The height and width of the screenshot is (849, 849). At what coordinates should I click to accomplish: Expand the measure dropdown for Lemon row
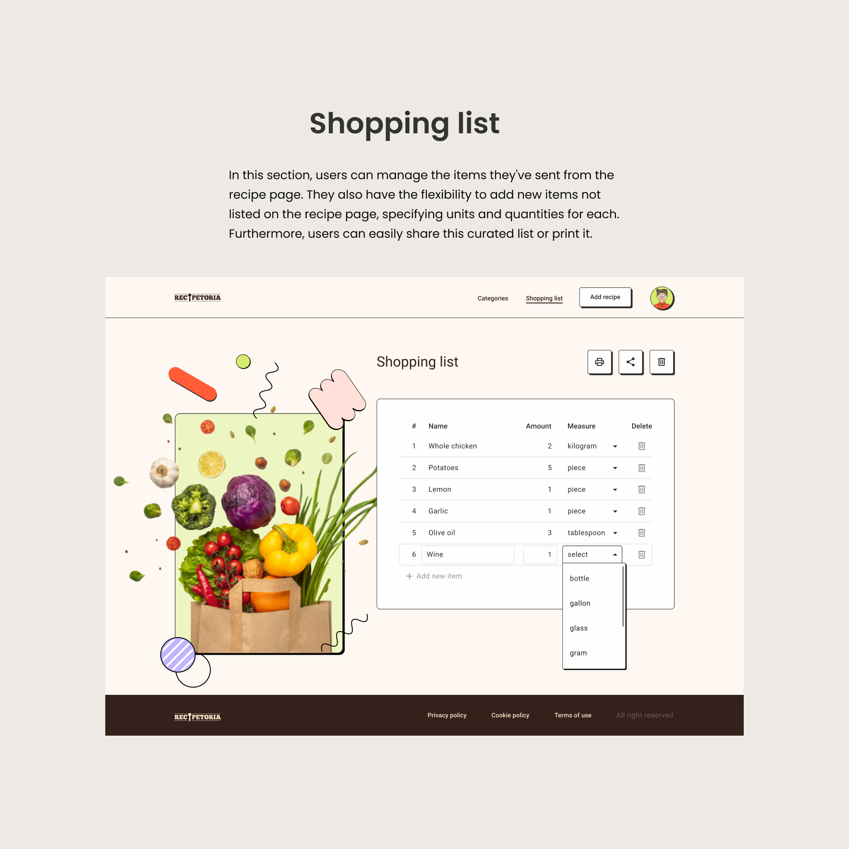[x=615, y=489]
